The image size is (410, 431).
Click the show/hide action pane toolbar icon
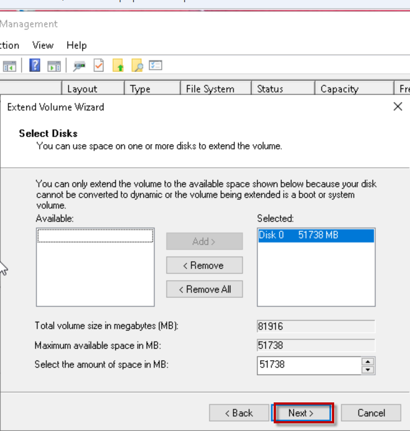54,66
